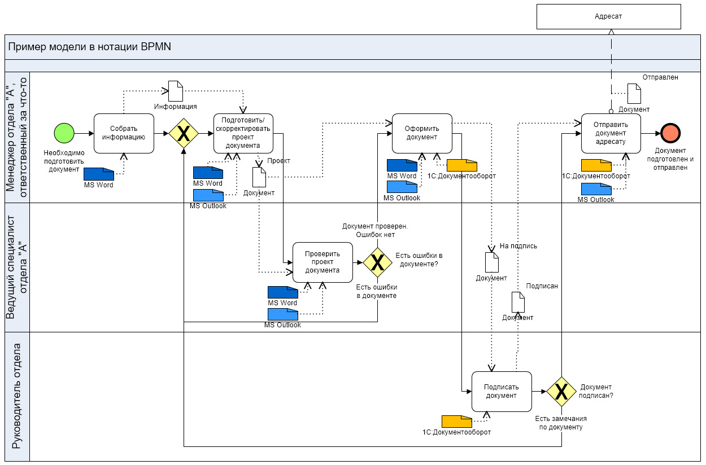Click the green start event circle

coord(64,133)
